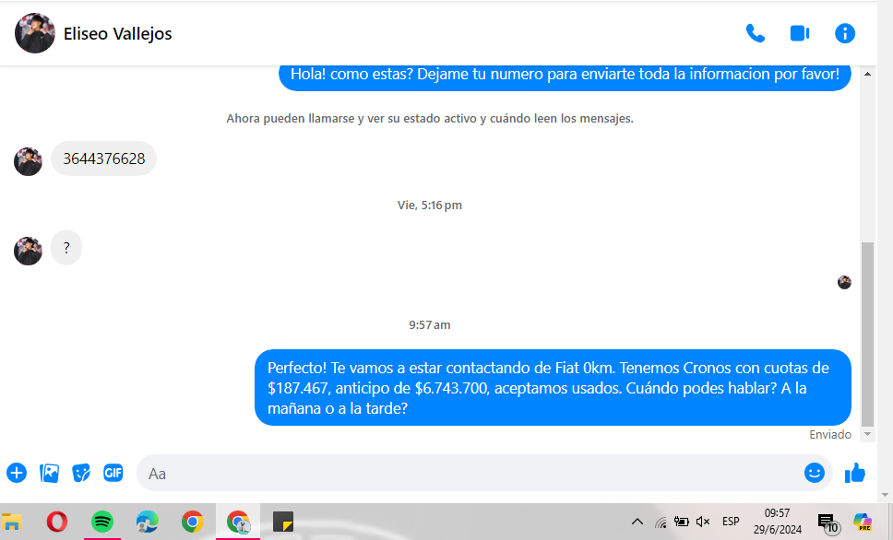The width and height of the screenshot is (893, 540).
Task: Open Wi-Fi network settings in tray
Action: [661, 522]
